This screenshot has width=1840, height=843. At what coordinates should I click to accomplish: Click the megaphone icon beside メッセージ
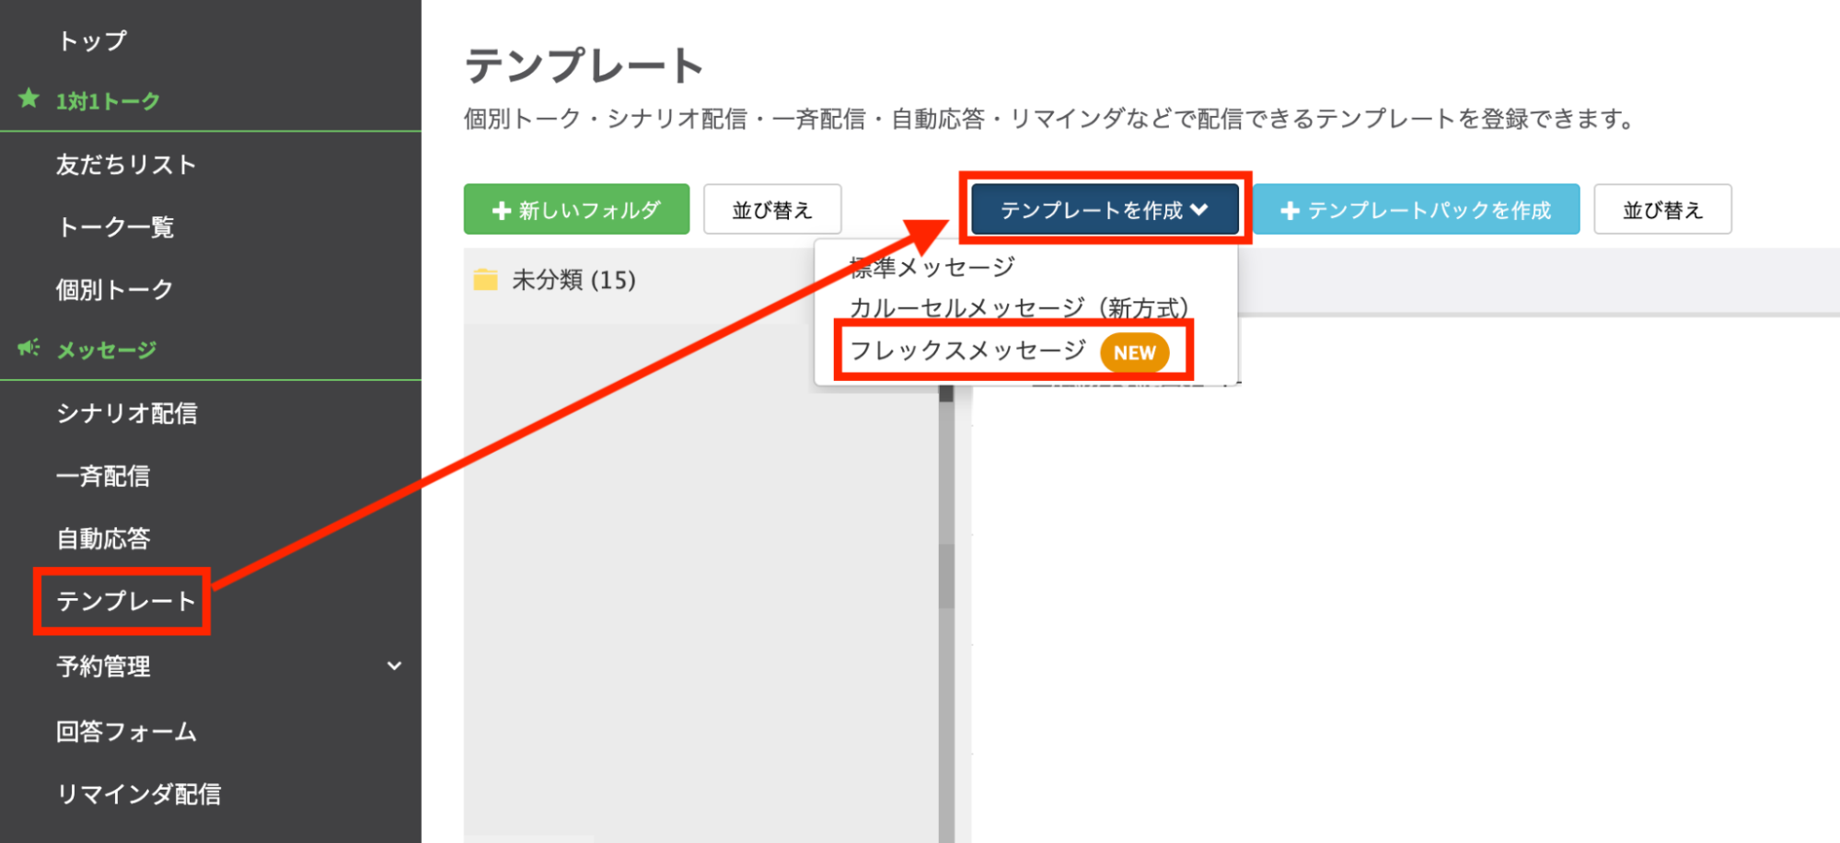[29, 348]
